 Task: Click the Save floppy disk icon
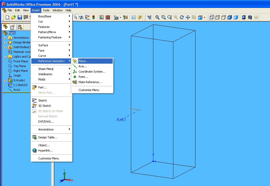click(20, 17)
